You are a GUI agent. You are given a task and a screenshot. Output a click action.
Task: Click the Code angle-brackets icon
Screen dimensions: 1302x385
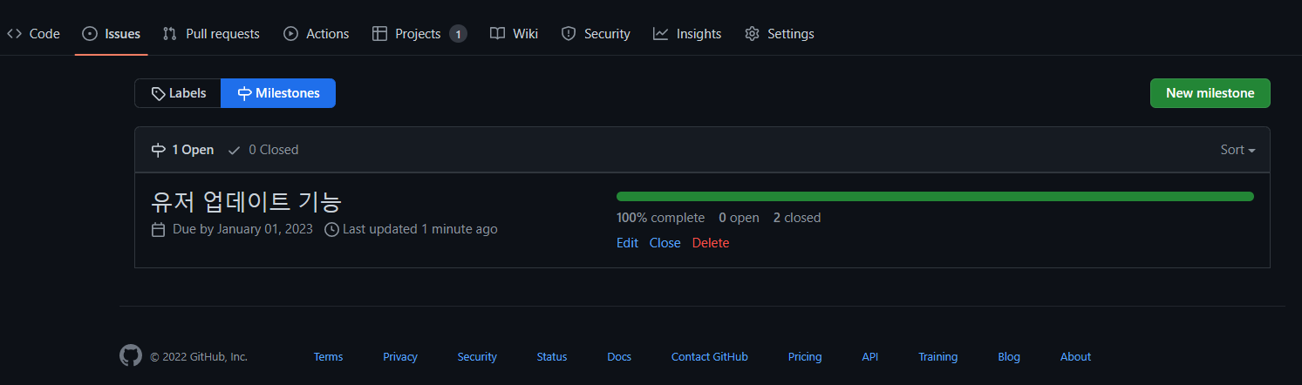tap(14, 34)
